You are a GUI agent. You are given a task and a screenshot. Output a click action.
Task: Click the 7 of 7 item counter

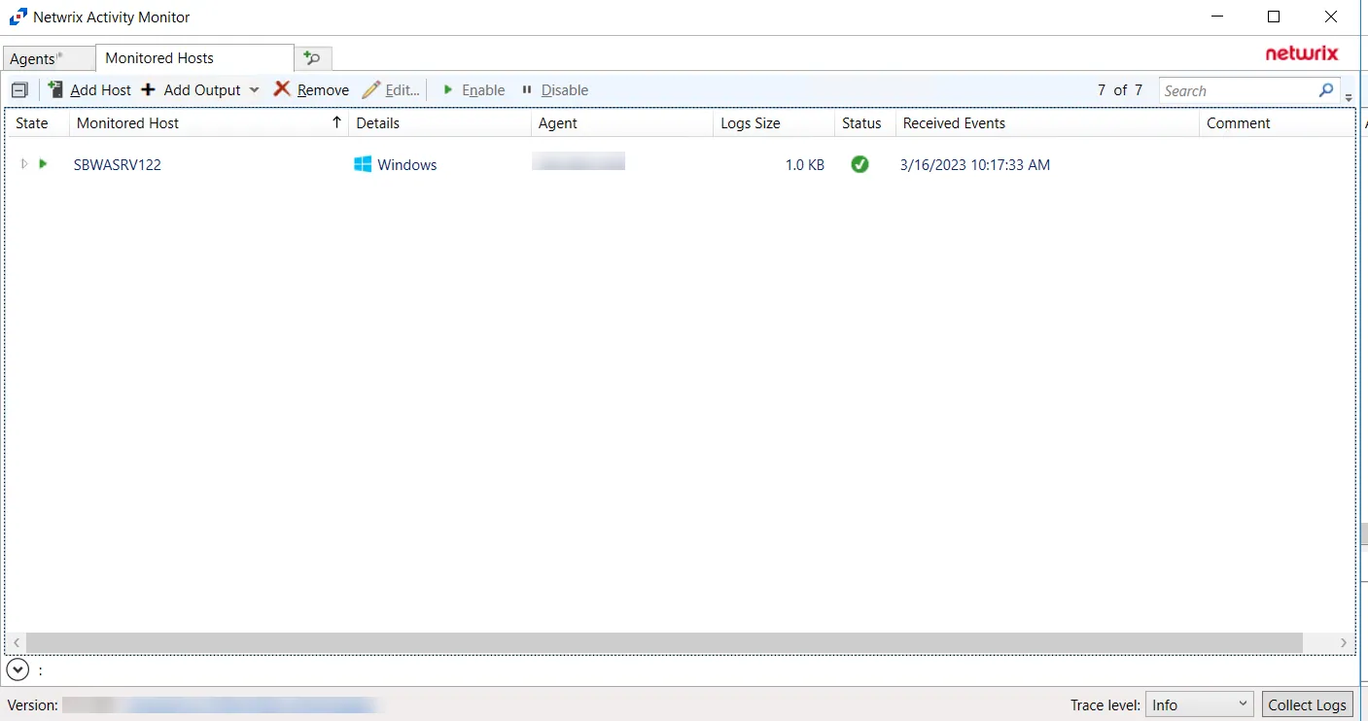coord(1120,90)
